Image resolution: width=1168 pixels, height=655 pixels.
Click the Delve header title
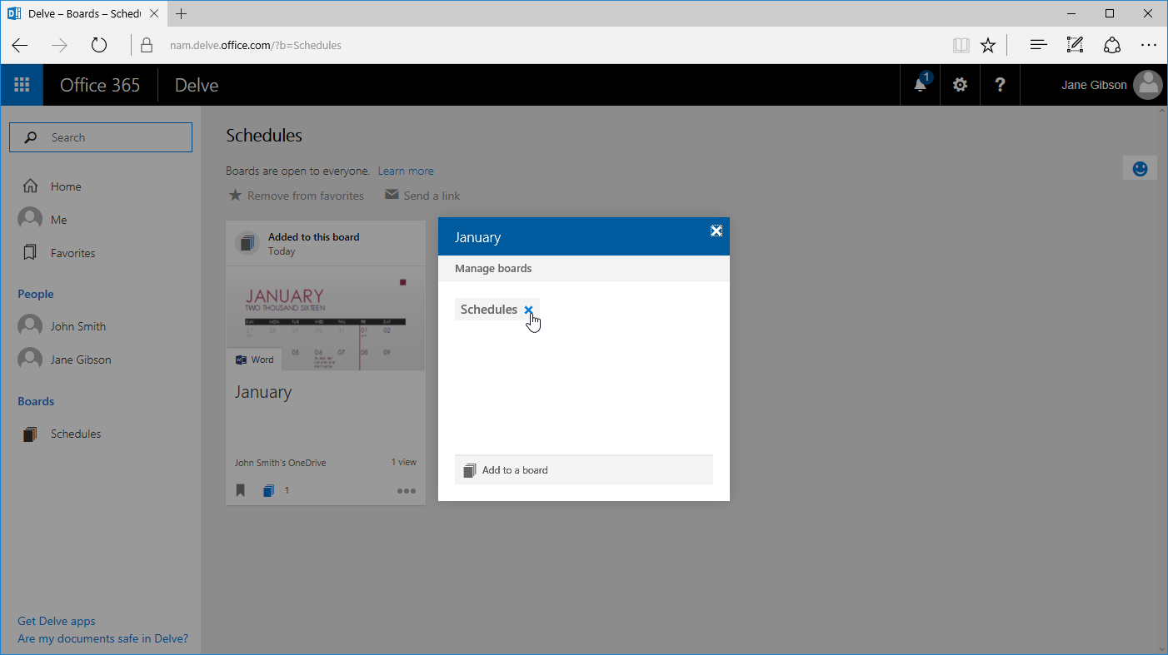197,85
